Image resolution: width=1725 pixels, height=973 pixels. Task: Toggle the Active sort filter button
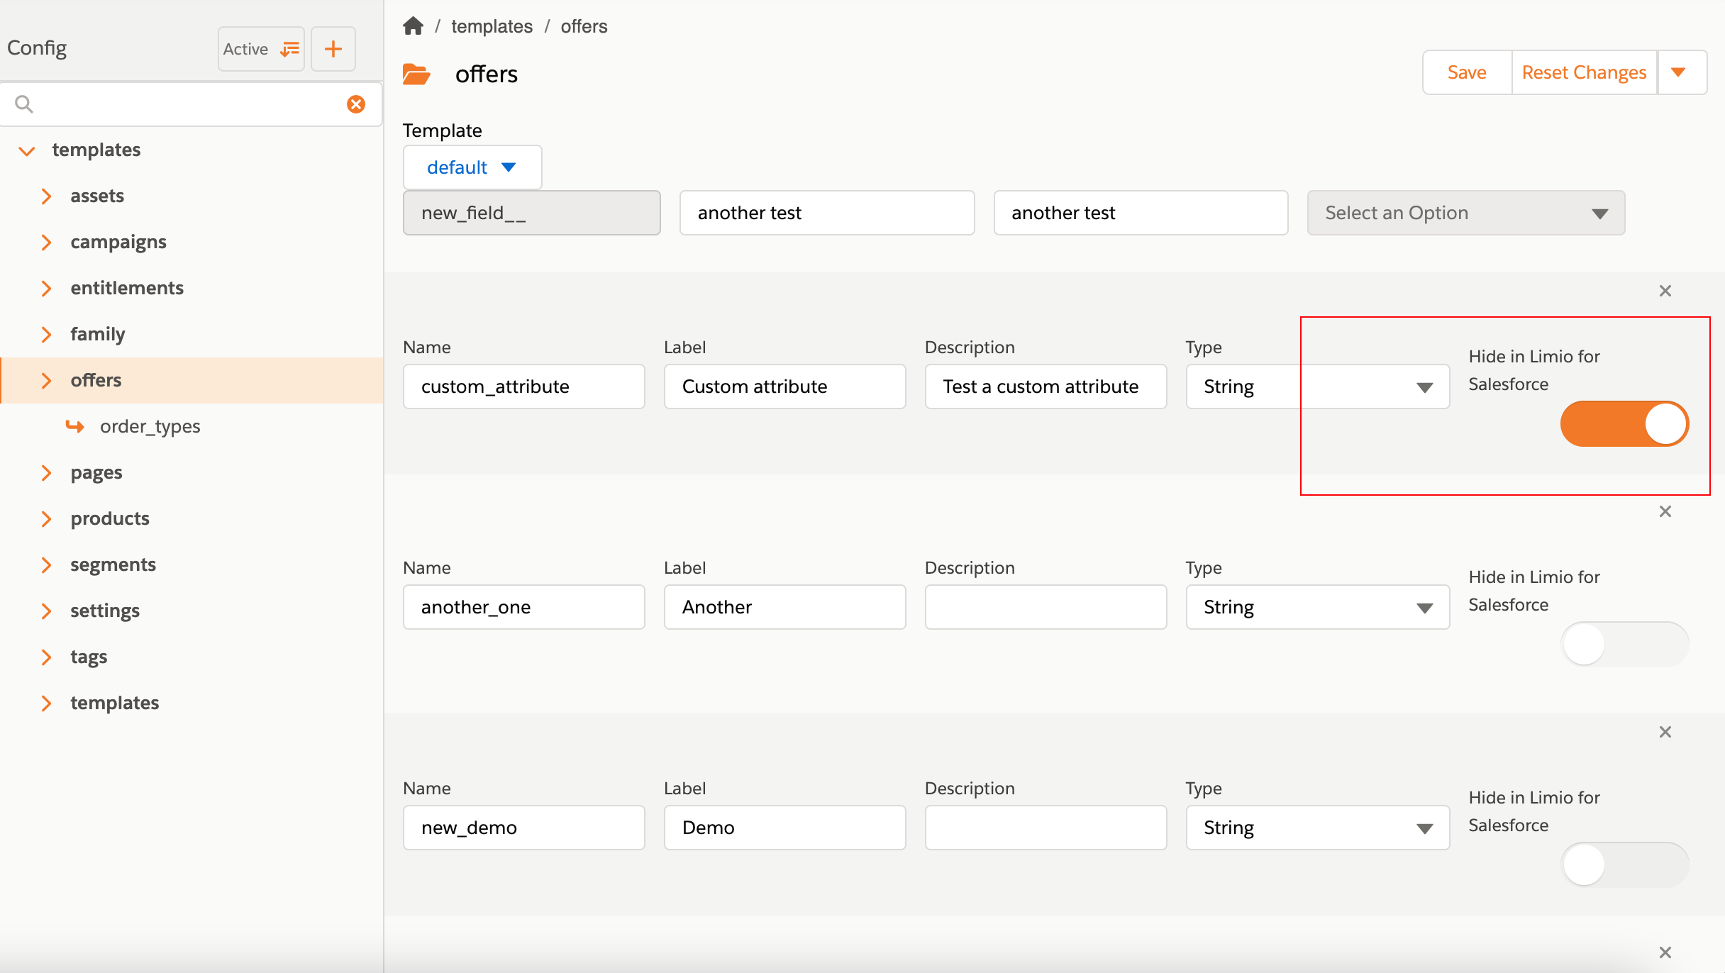click(261, 49)
